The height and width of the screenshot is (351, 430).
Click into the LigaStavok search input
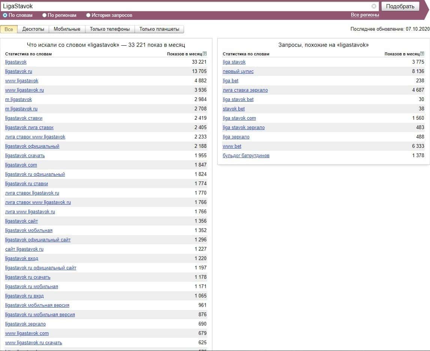(x=186, y=6)
